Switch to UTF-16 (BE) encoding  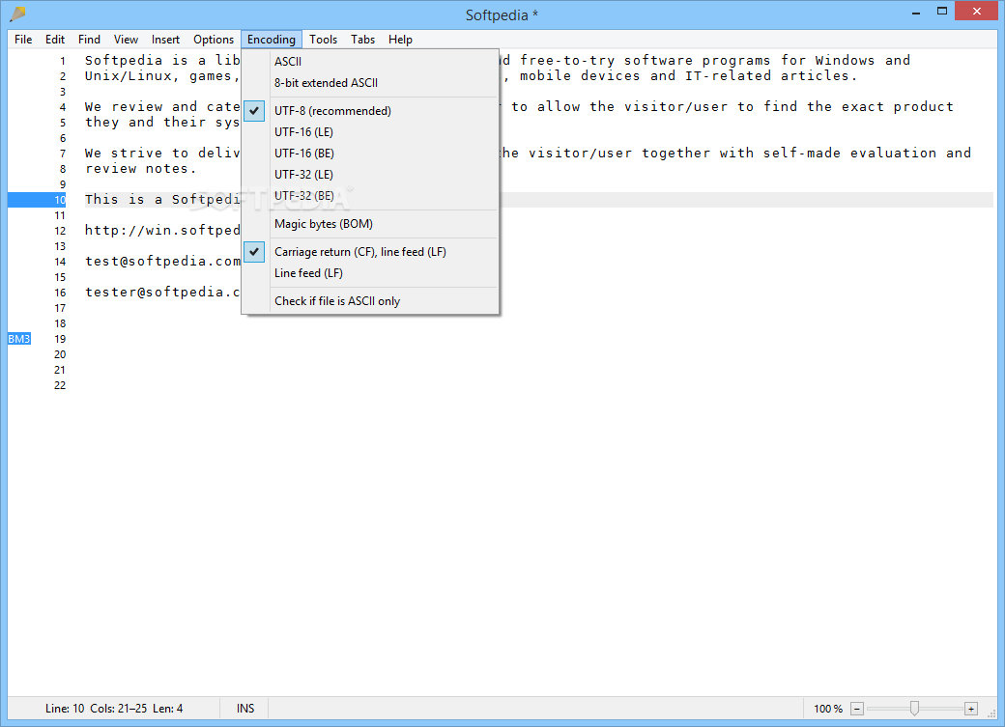[370, 154]
